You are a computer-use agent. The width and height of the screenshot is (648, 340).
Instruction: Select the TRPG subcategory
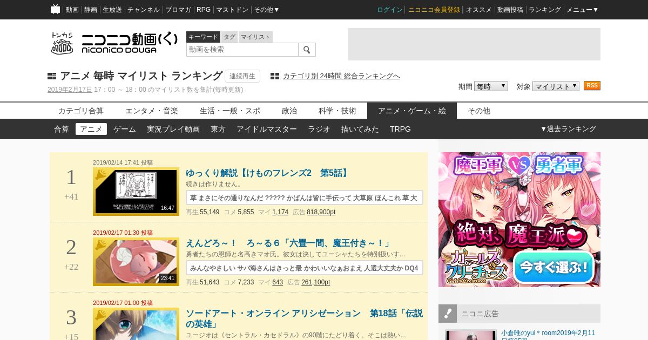coord(400,129)
